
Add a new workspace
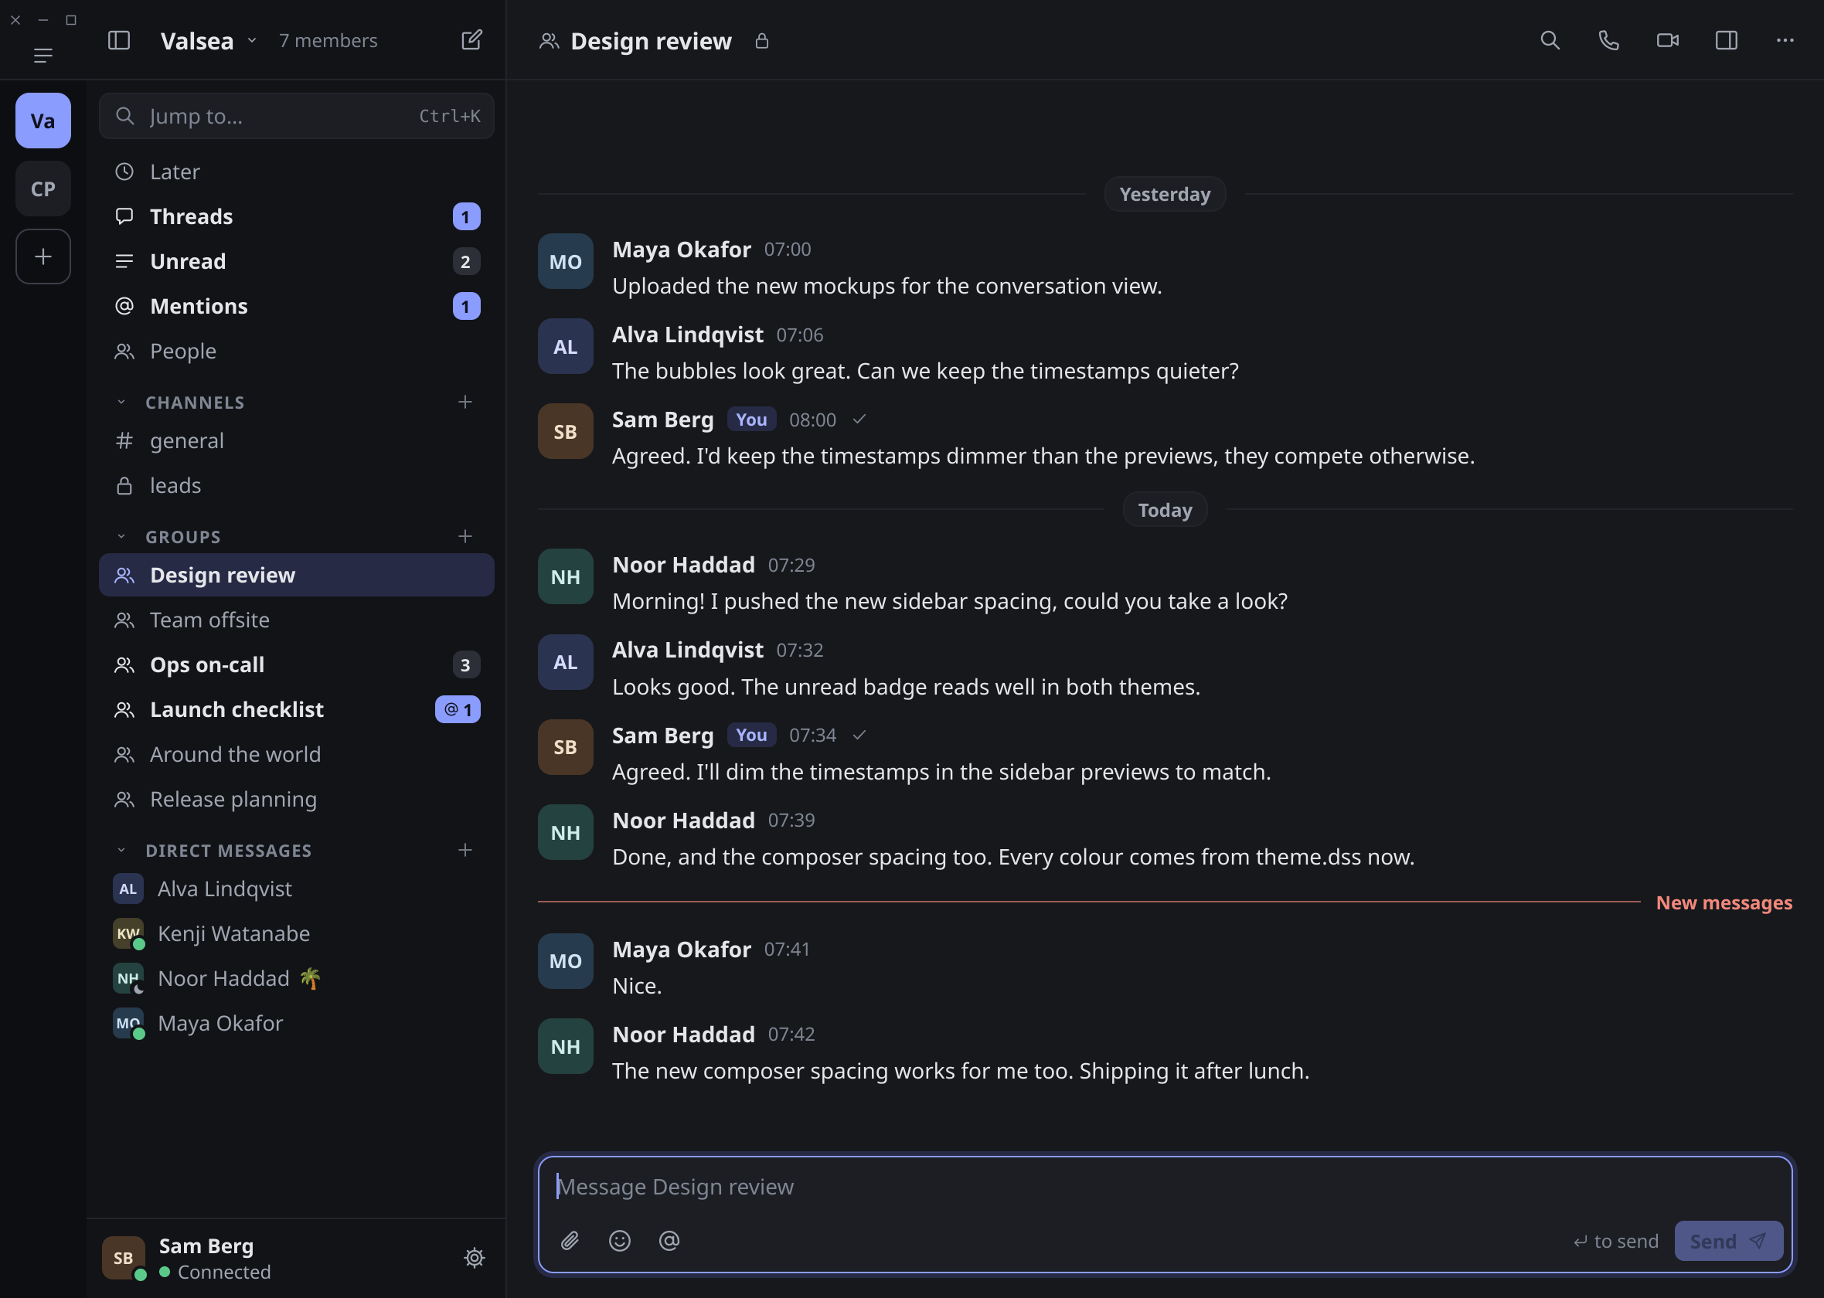point(43,257)
